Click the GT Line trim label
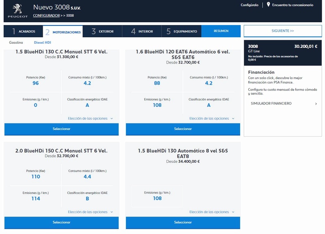This screenshot has height=234, width=325. [x=253, y=51]
